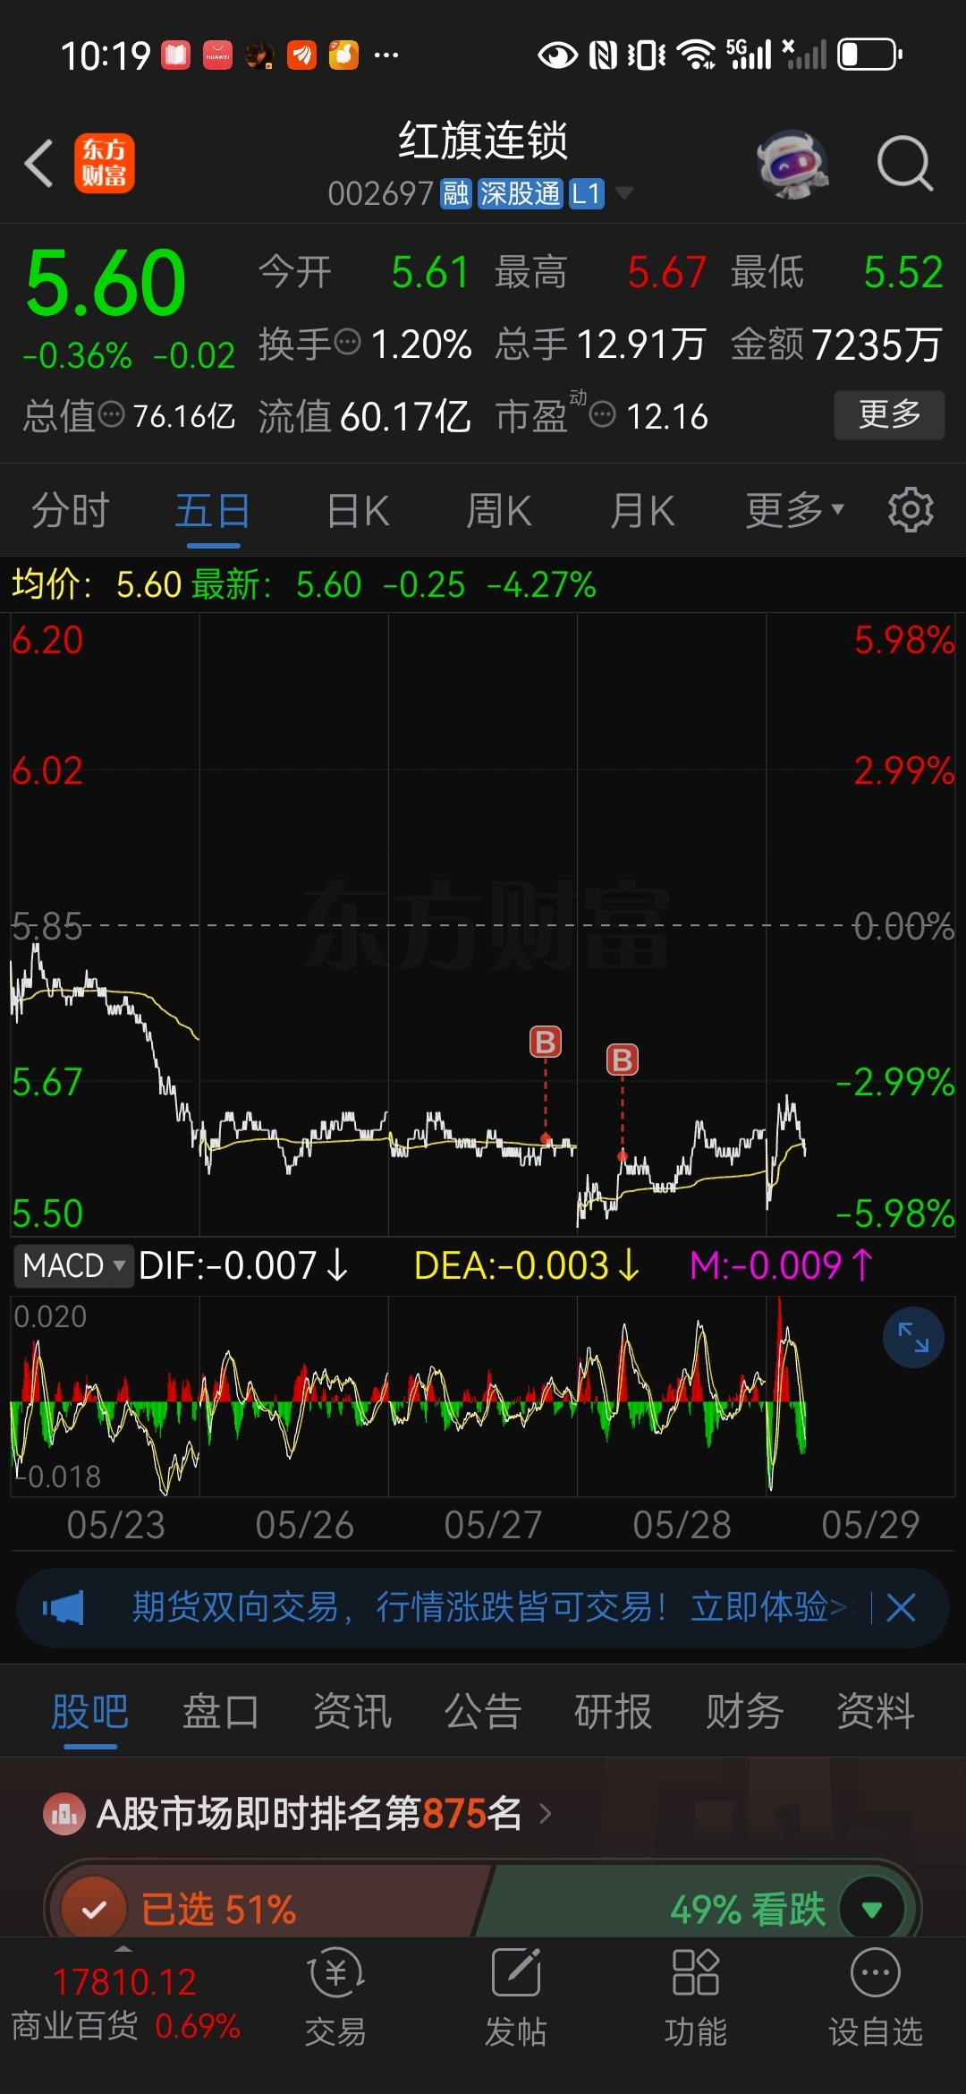Open the 研报 research tab
This screenshot has height=2094, width=966.
(x=613, y=1712)
